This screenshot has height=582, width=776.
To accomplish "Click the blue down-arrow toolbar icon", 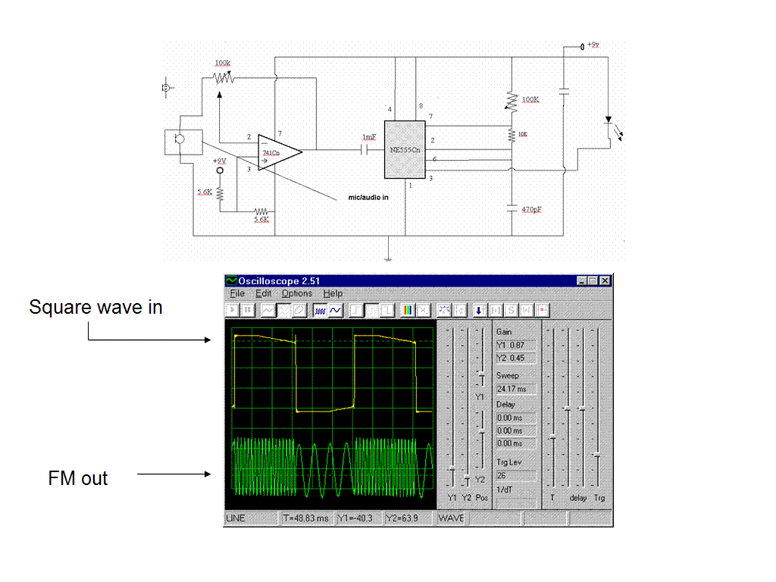I will click(479, 310).
